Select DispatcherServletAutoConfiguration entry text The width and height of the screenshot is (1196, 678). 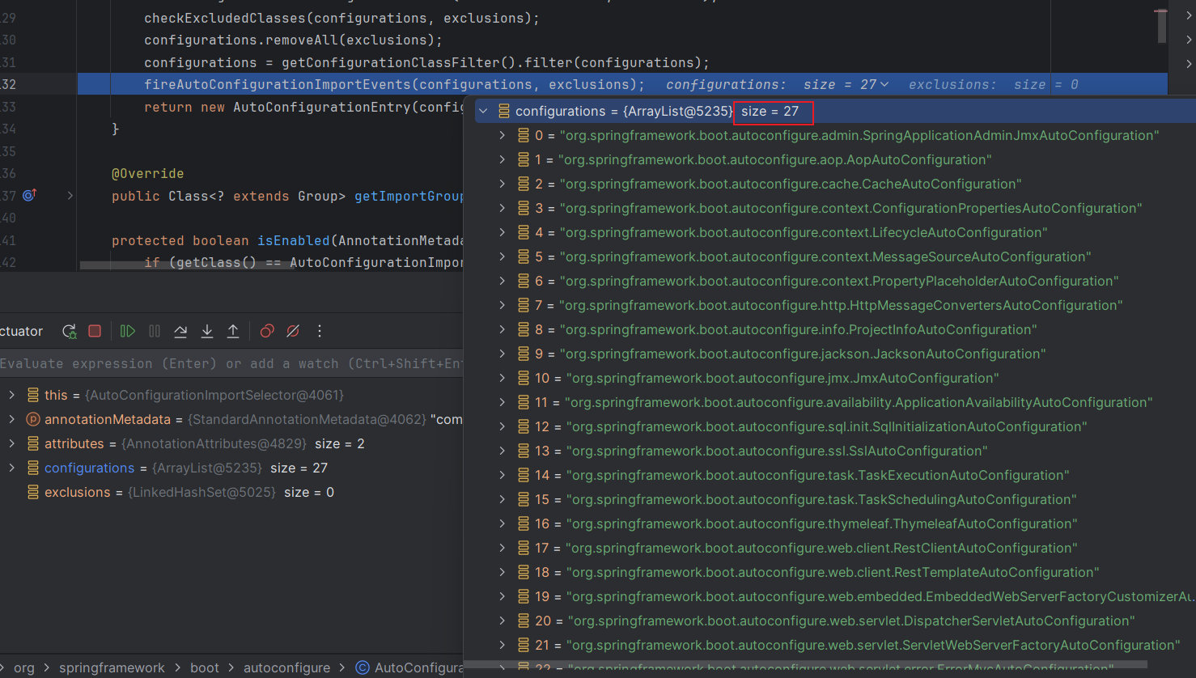851,621
